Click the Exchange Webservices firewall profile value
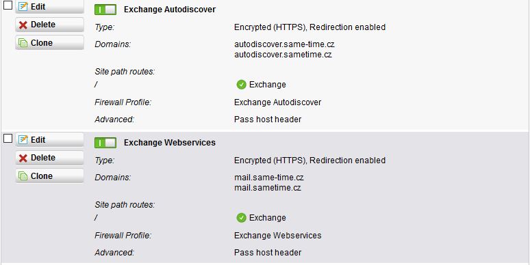Image resolution: width=530 pixels, height=265 pixels. pyautogui.click(x=277, y=236)
